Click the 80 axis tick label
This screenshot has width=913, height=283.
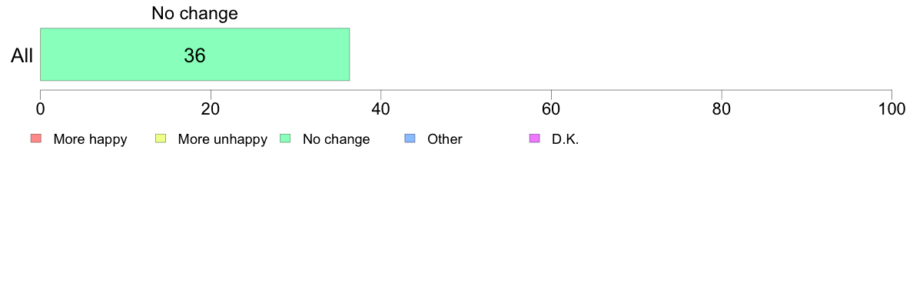(722, 108)
